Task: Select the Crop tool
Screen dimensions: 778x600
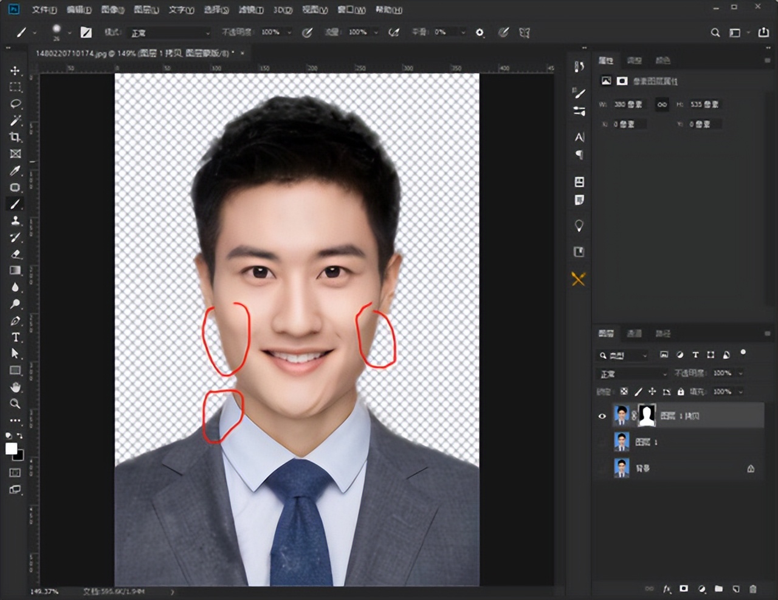Action: [15, 137]
